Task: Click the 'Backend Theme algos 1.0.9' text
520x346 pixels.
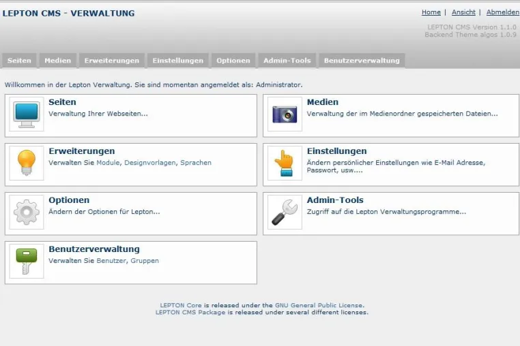Action: click(471, 35)
